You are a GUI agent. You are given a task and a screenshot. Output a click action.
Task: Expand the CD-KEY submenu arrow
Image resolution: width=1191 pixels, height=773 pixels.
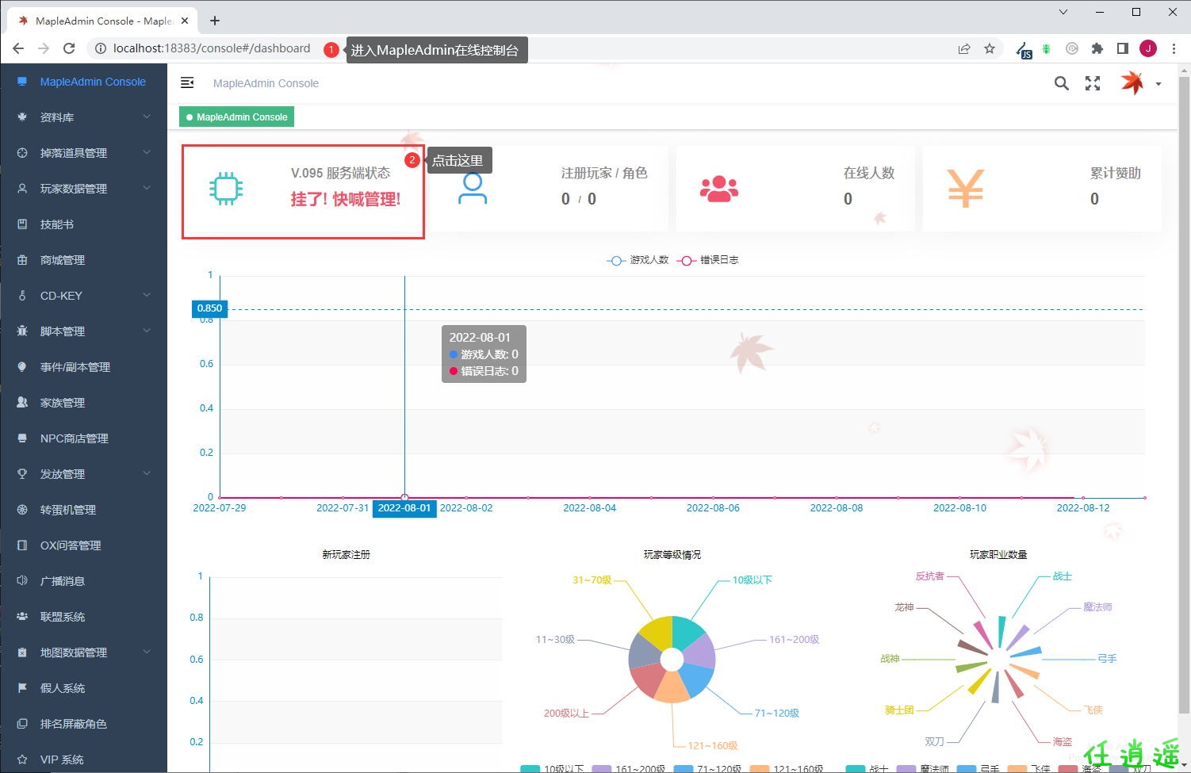click(147, 295)
